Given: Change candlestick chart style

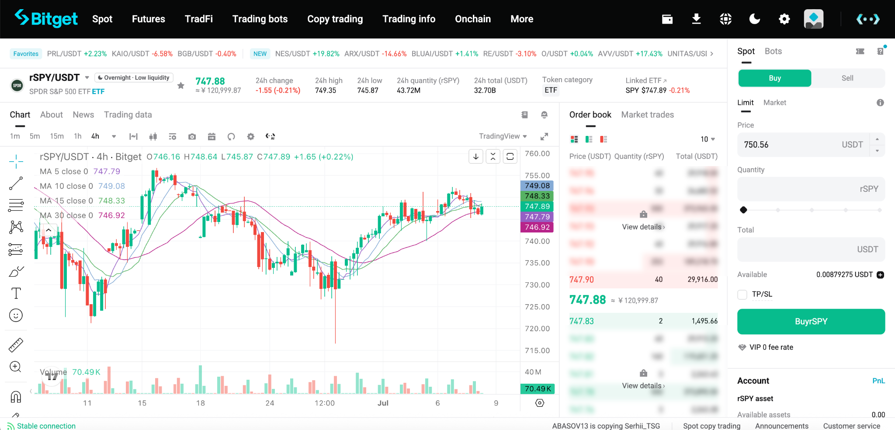Looking at the screenshot, I should click(x=153, y=136).
